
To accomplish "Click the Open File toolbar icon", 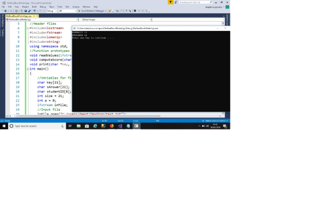I will (22, 11).
